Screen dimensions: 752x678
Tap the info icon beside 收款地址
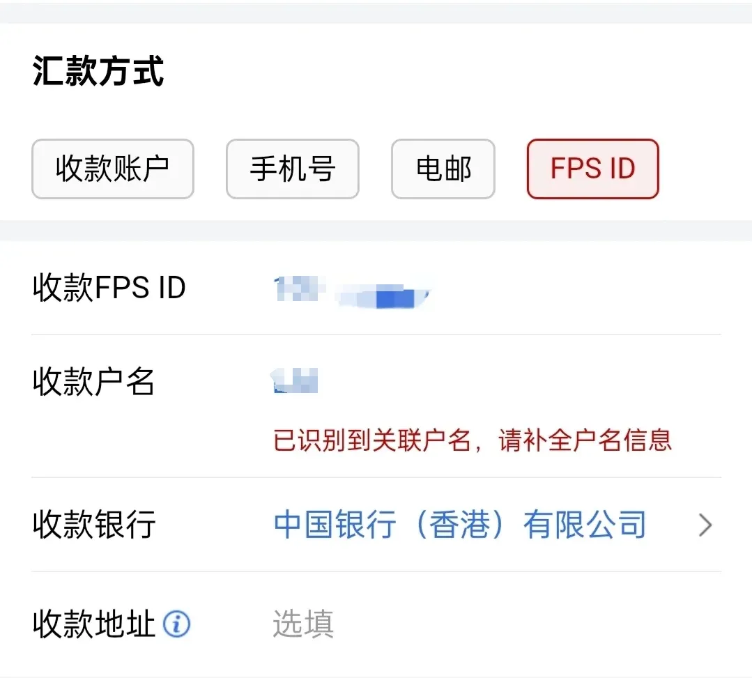(x=176, y=624)
